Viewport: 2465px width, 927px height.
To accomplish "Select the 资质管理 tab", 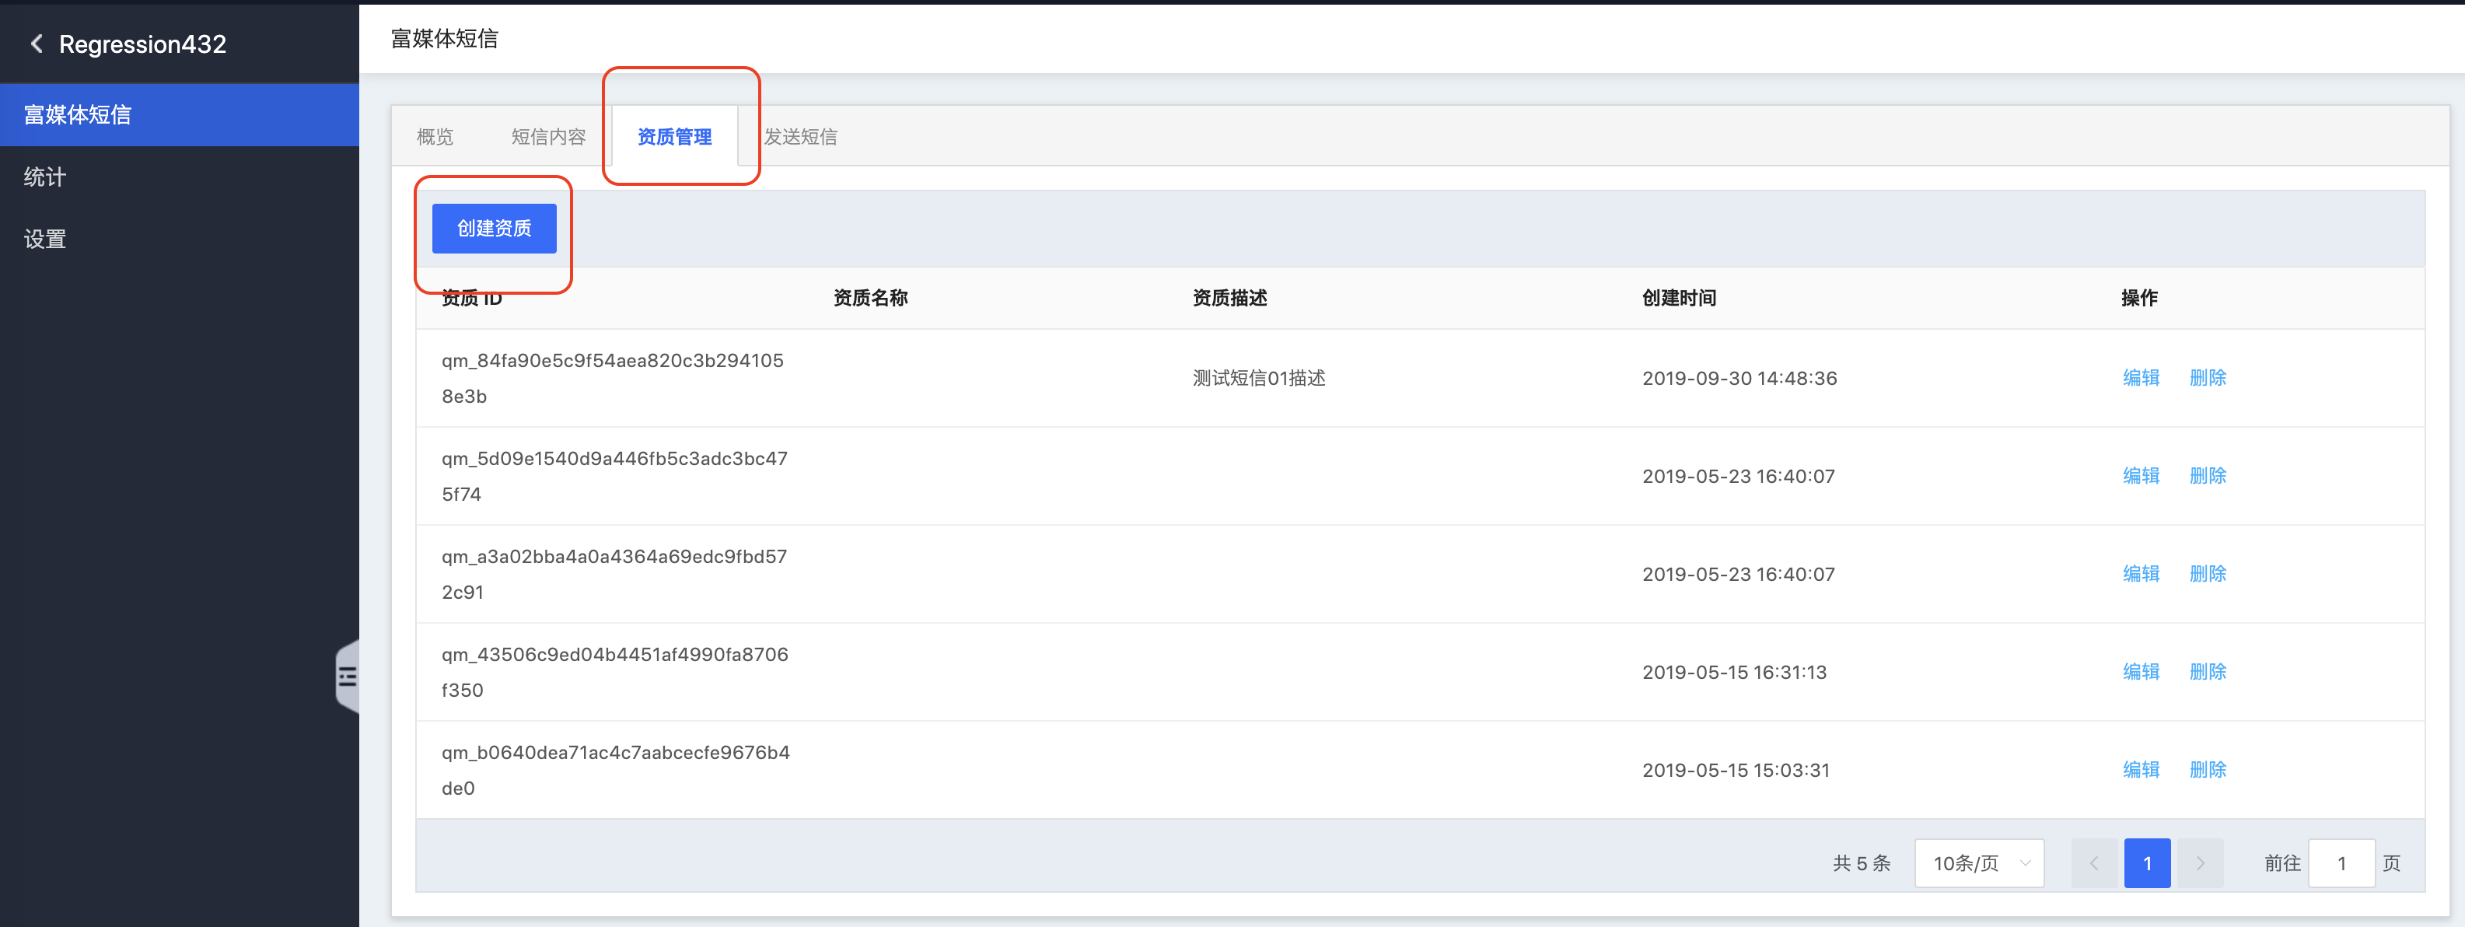I will (675, 137).
